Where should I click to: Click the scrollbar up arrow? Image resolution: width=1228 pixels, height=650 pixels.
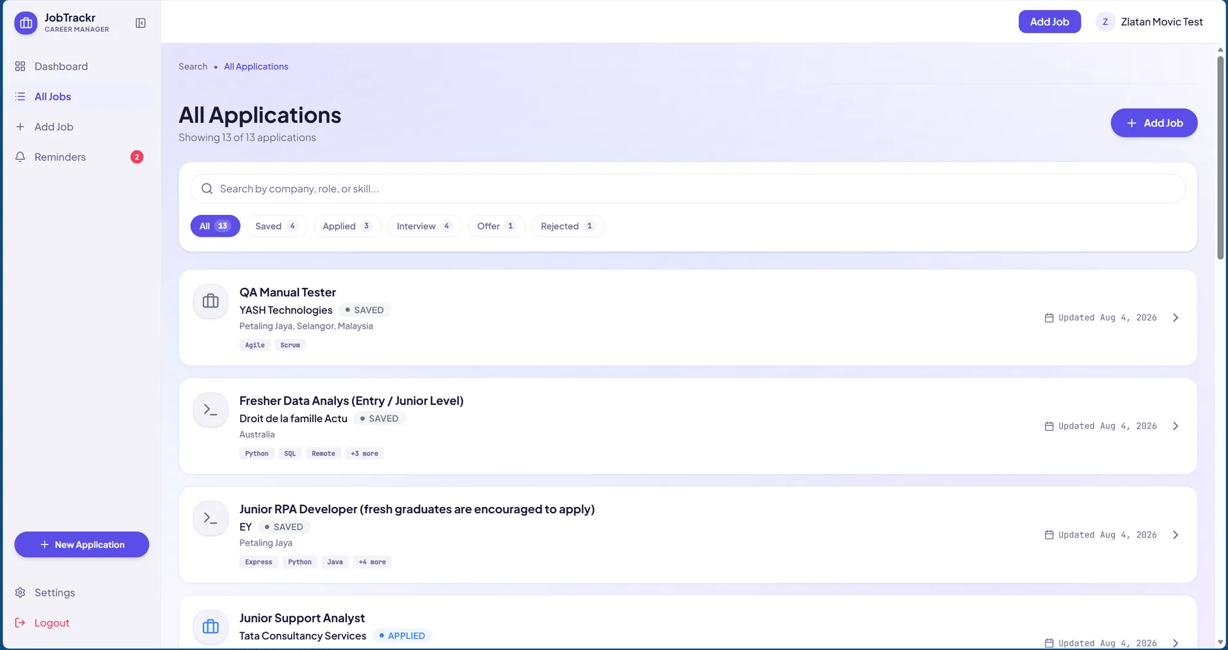click(x=1220, y=50)
